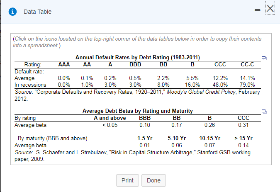Select the 2.2% average default rate cell
Screen dimensions: 280x192
coord(163,78)
